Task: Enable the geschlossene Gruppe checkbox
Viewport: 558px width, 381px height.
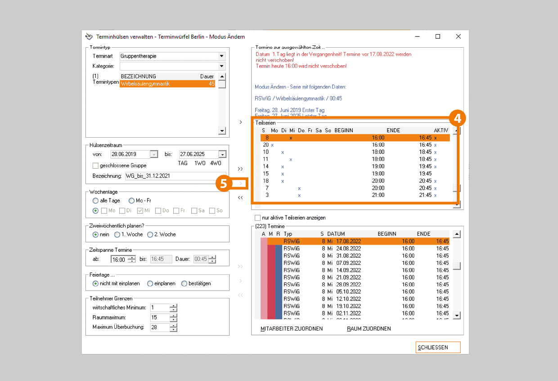Action: click(95, 166)
